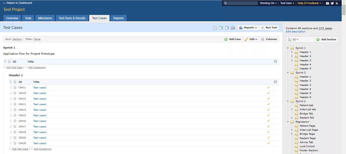Click the Twitter bird icon
Viewport: 346px width, 154px height.
point(332,3)
